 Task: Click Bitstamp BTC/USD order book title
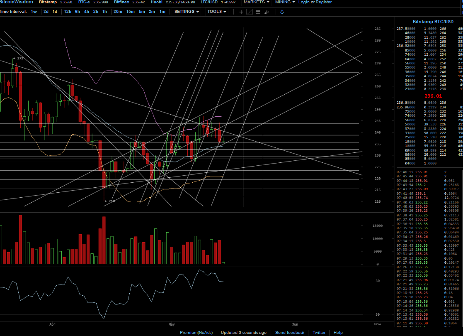pos(433,22)
